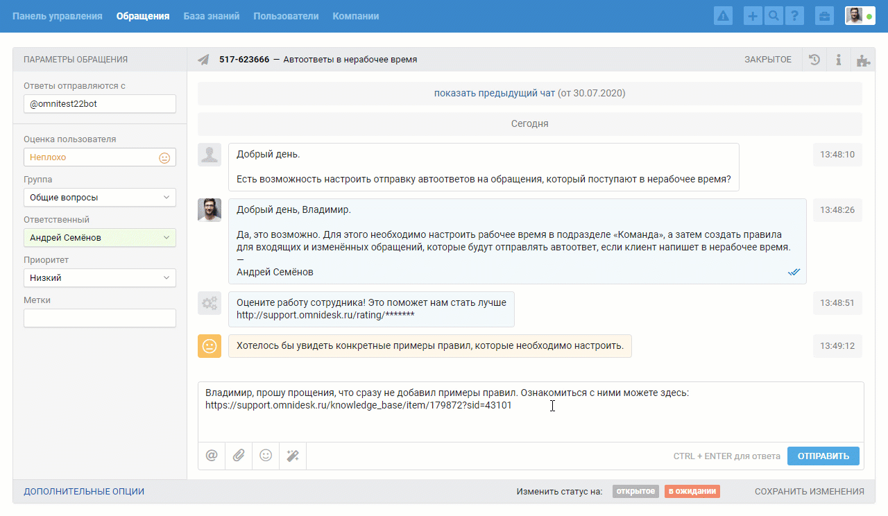Click the plus icon to create new
The height and width of the screenshot is (516, 888).
coord(753,16)
